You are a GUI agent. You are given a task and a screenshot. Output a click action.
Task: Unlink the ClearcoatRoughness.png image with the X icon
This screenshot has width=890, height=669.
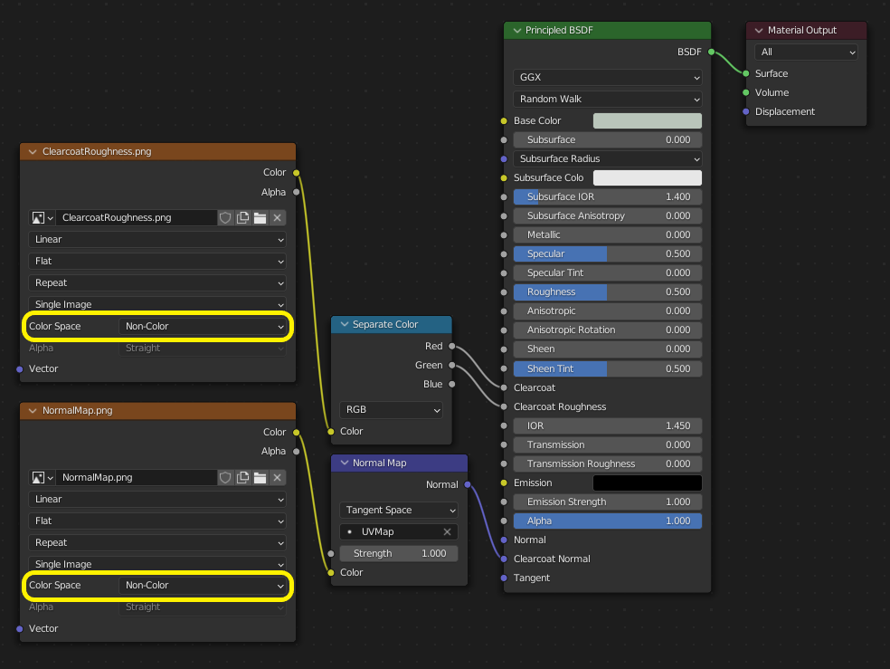277,217
